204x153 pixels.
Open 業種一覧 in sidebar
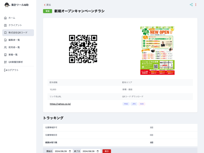18,55
